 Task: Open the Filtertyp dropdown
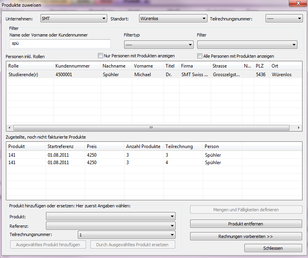coord(155,45)
